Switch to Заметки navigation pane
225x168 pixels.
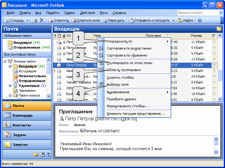pos(27,145)
